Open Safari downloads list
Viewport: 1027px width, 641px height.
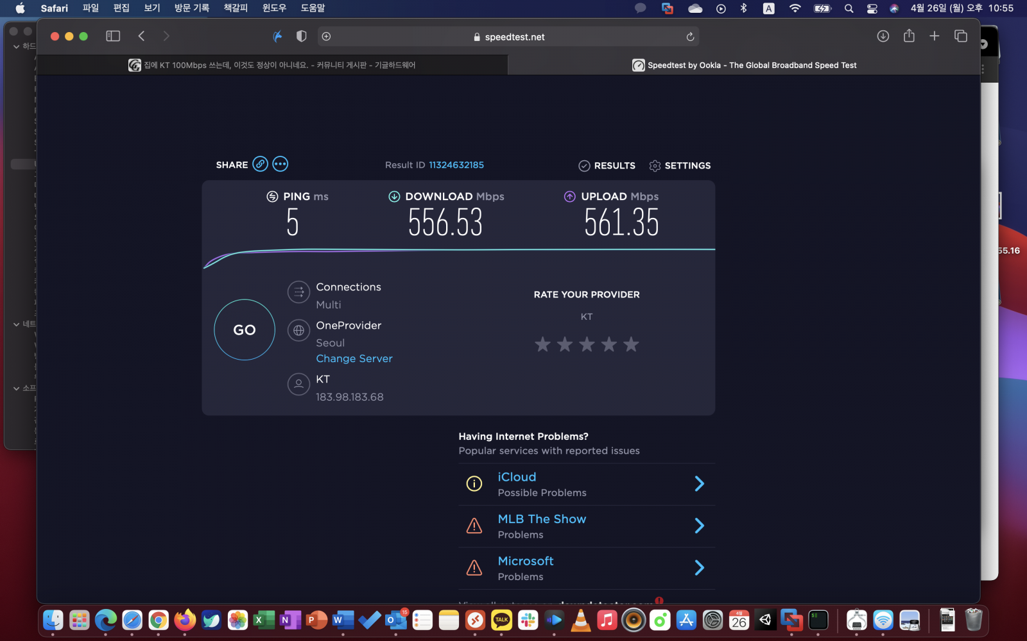coord(883,37)
